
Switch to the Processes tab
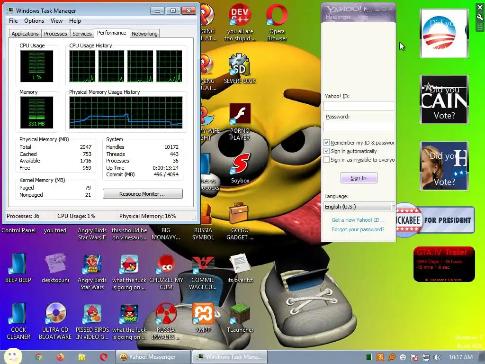[x=55, y=34]
